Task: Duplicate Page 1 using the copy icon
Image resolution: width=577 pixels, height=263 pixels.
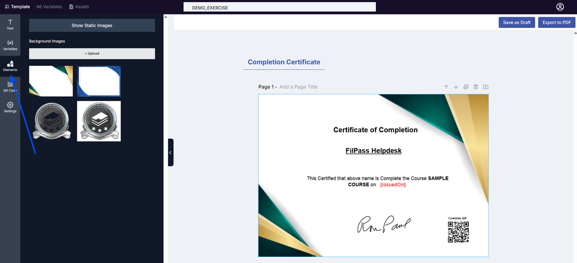Action: click(x=466, y=87)
